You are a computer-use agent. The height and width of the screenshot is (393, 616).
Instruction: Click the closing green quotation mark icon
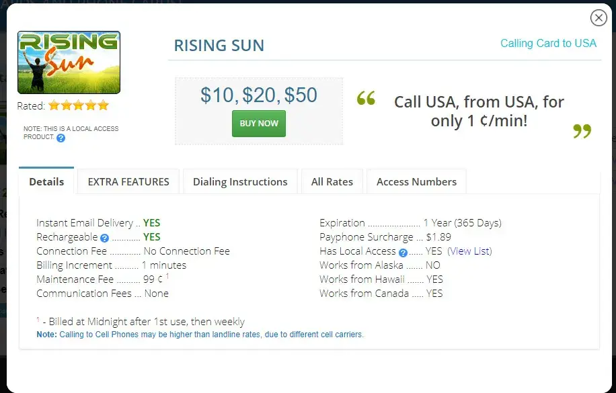[x=582, y=131]
